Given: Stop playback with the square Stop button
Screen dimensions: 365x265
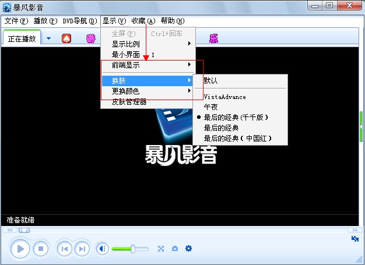Looking at the screenshot, I should pos(41,249).
